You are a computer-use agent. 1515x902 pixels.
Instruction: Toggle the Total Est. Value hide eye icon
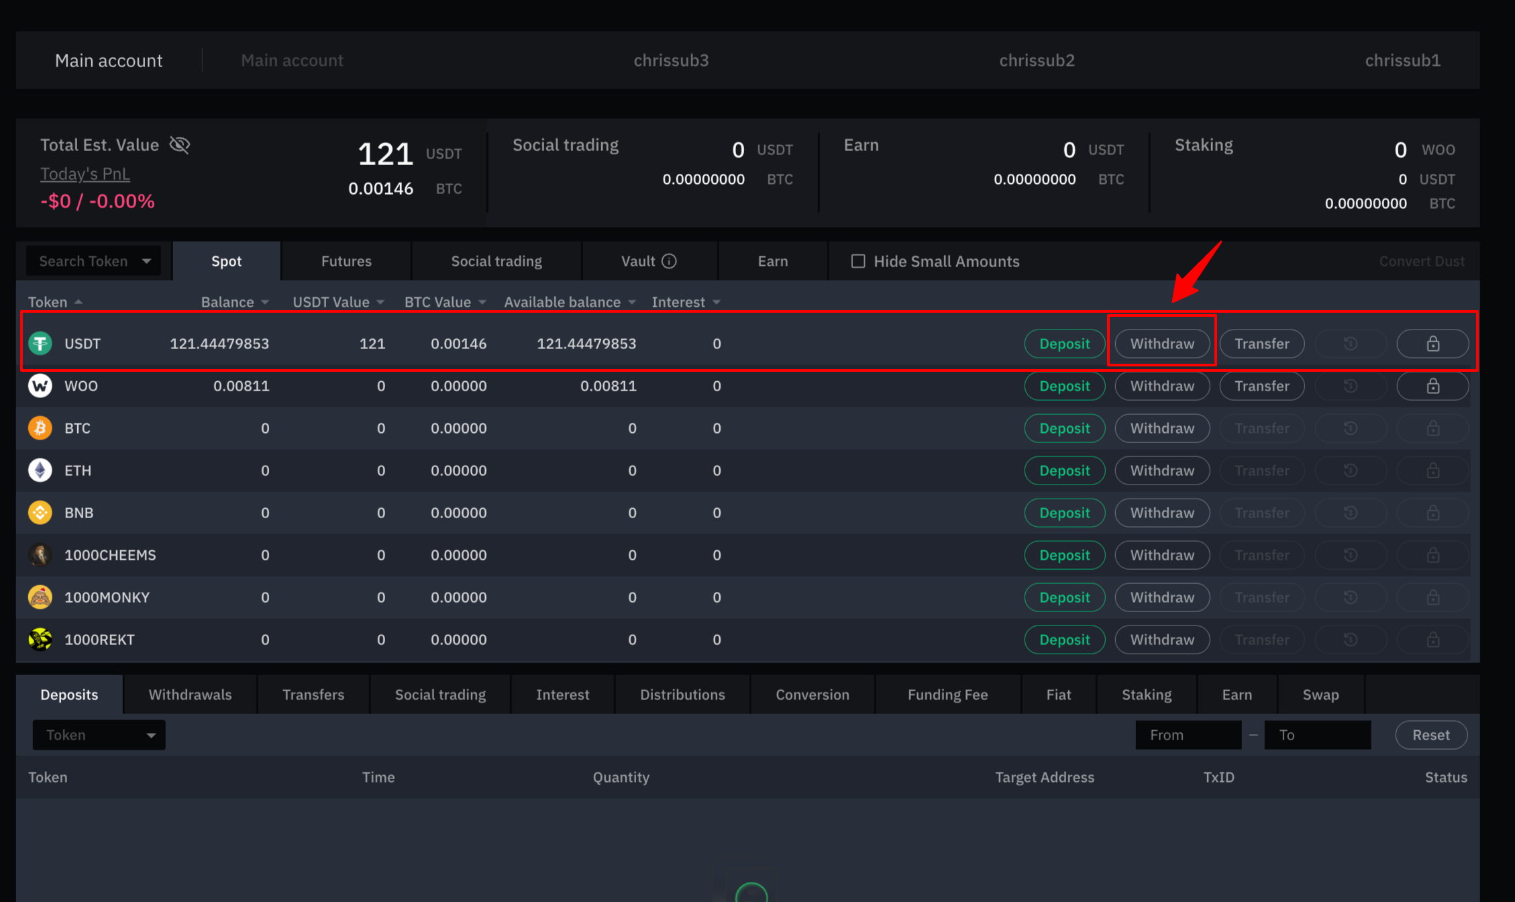[x=180, y=144]
